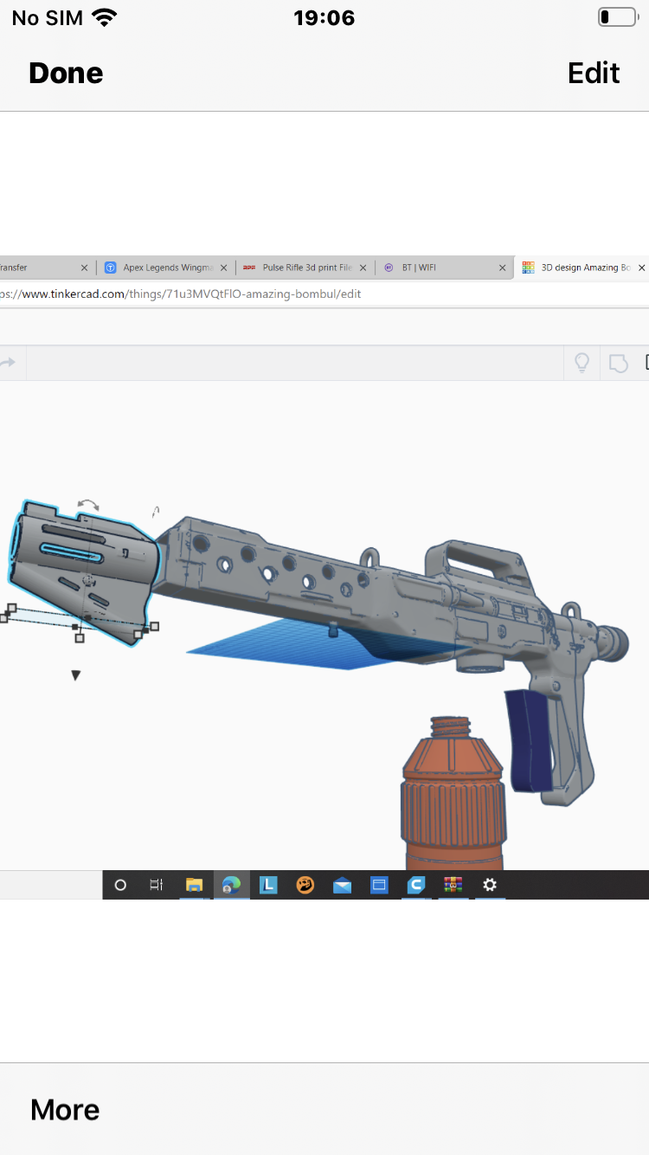The height and width of the screenshot is (1155, 649).
Task: Close the Apex Legends Wingman tab
Action: 223,268
